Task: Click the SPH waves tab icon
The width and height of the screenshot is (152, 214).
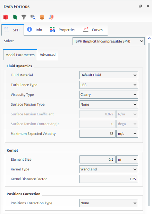Action: click(7, 30)
